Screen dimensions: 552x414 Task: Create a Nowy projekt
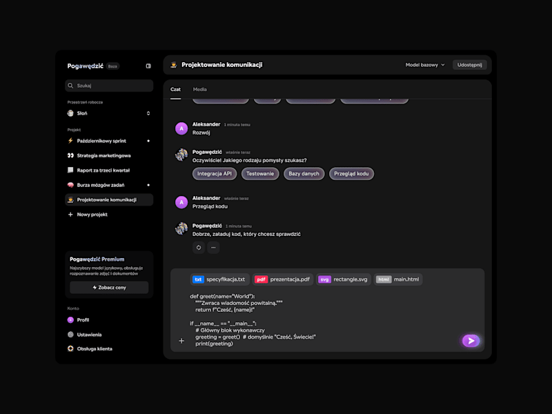pos(109,215)
